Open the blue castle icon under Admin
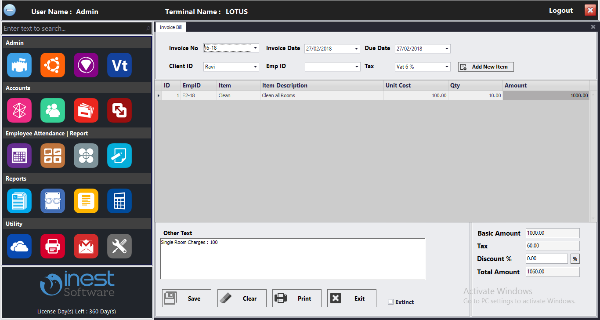The width and height of the screenshot is (600, 320). 19,65
